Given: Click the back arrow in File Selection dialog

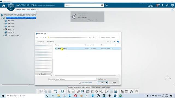Looking at the screenshot, I should [37, 38].
